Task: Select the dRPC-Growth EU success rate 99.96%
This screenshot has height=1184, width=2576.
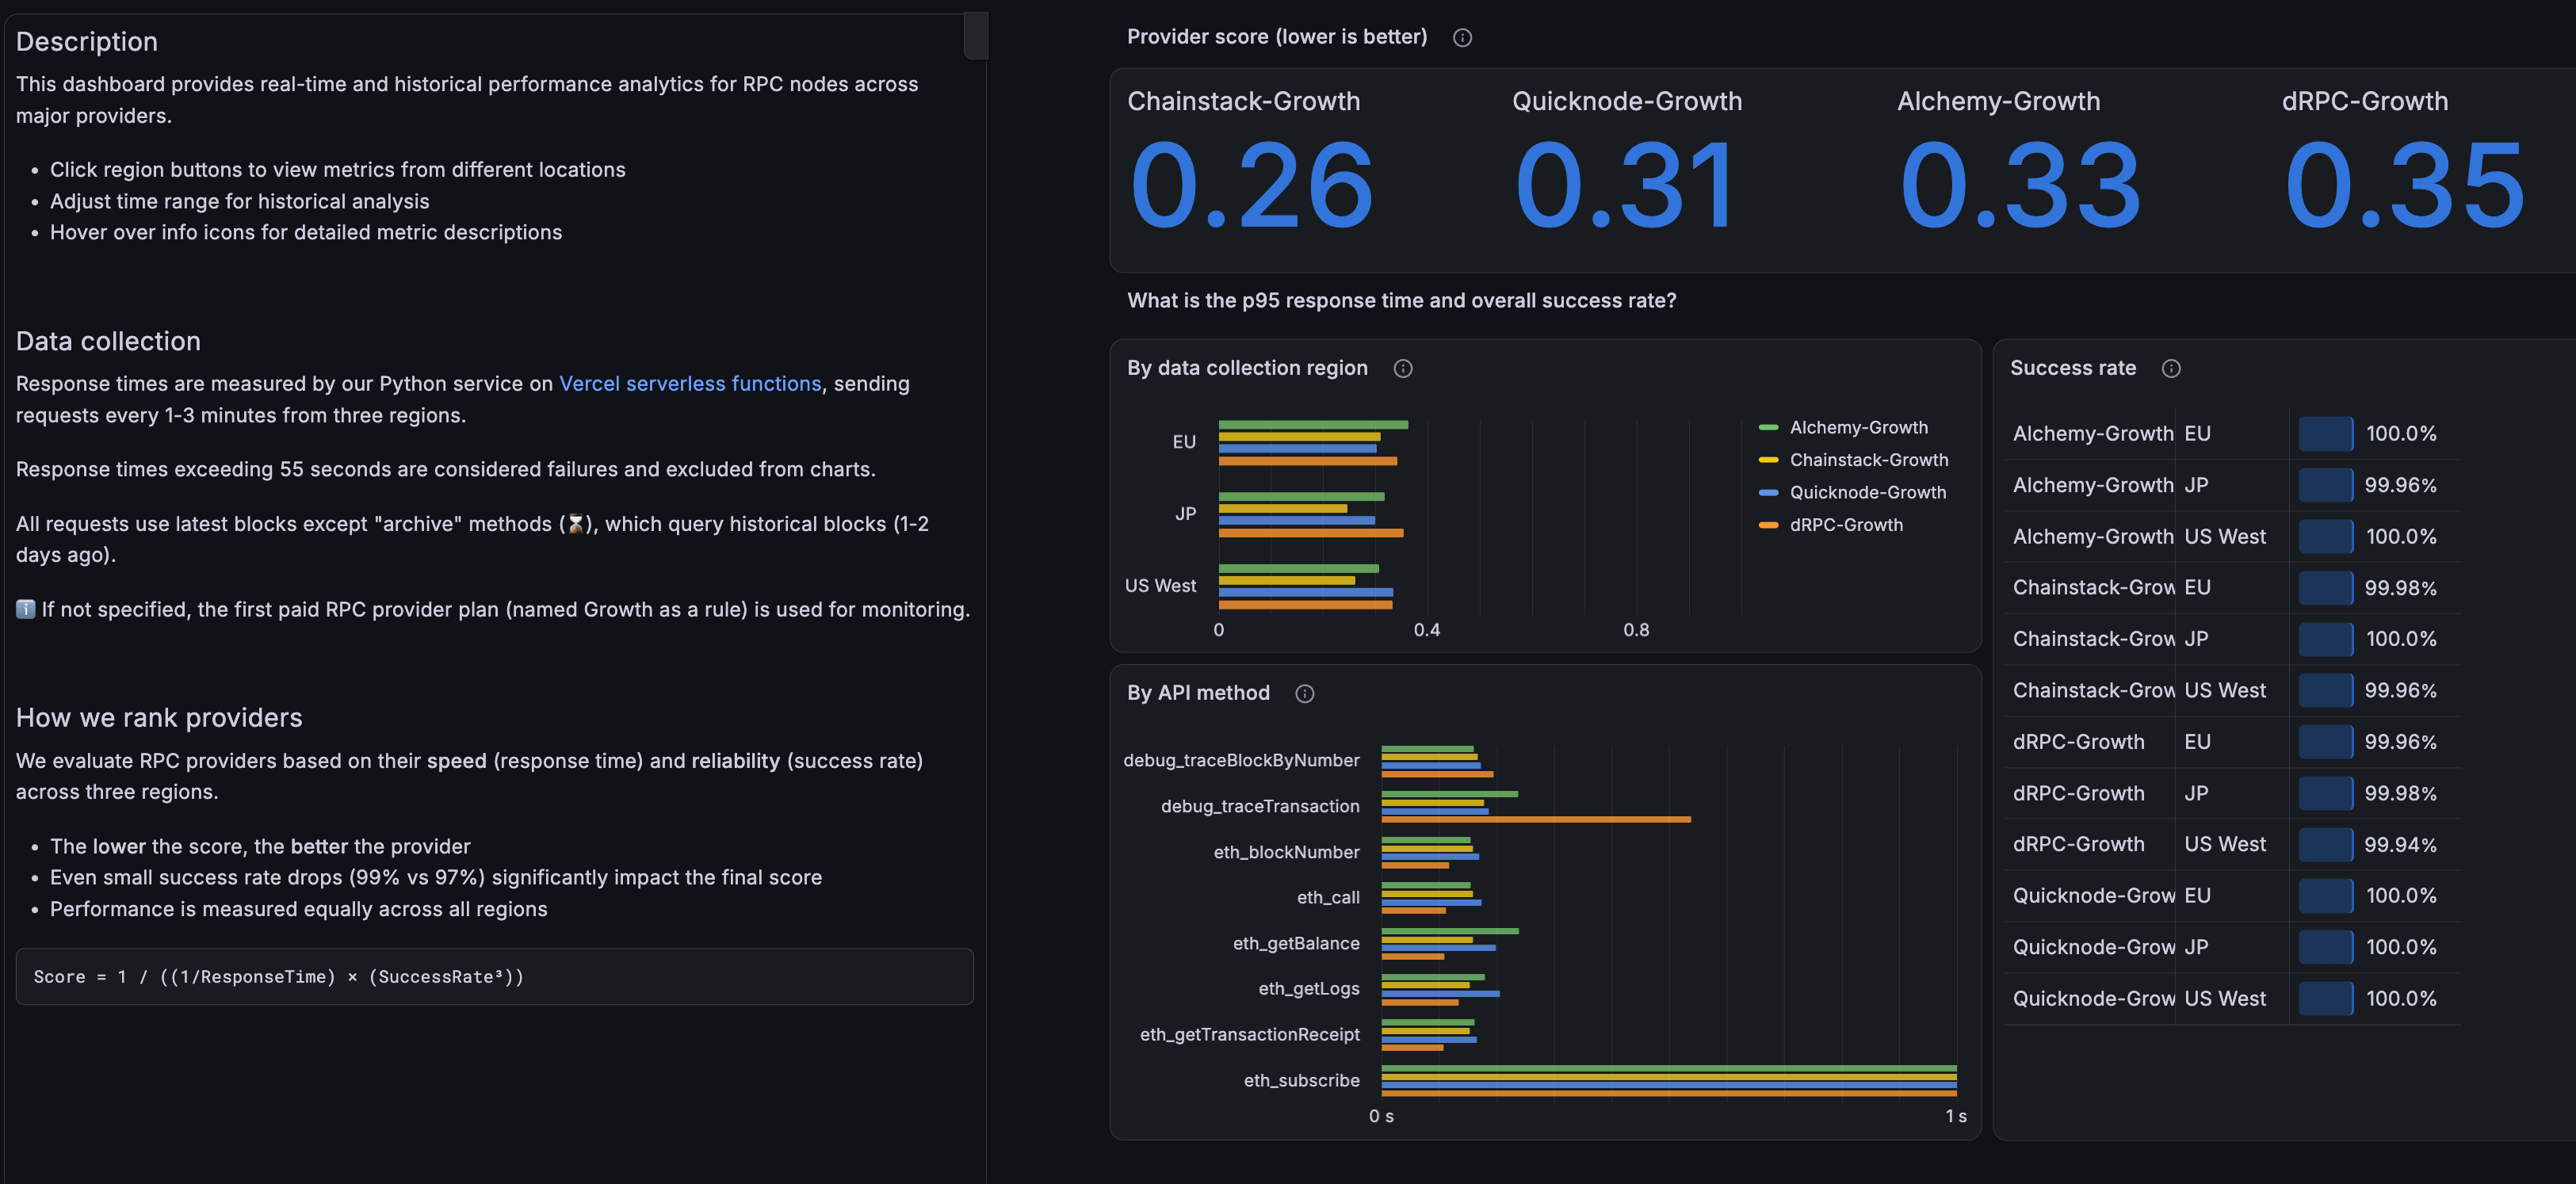Action: coord(2400,742)
